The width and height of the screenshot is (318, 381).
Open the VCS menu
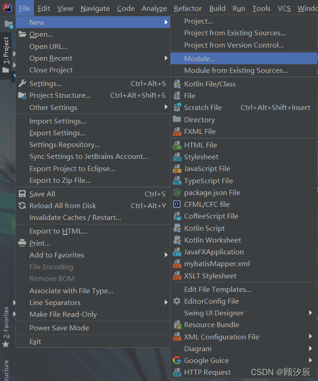click(284, 9)
